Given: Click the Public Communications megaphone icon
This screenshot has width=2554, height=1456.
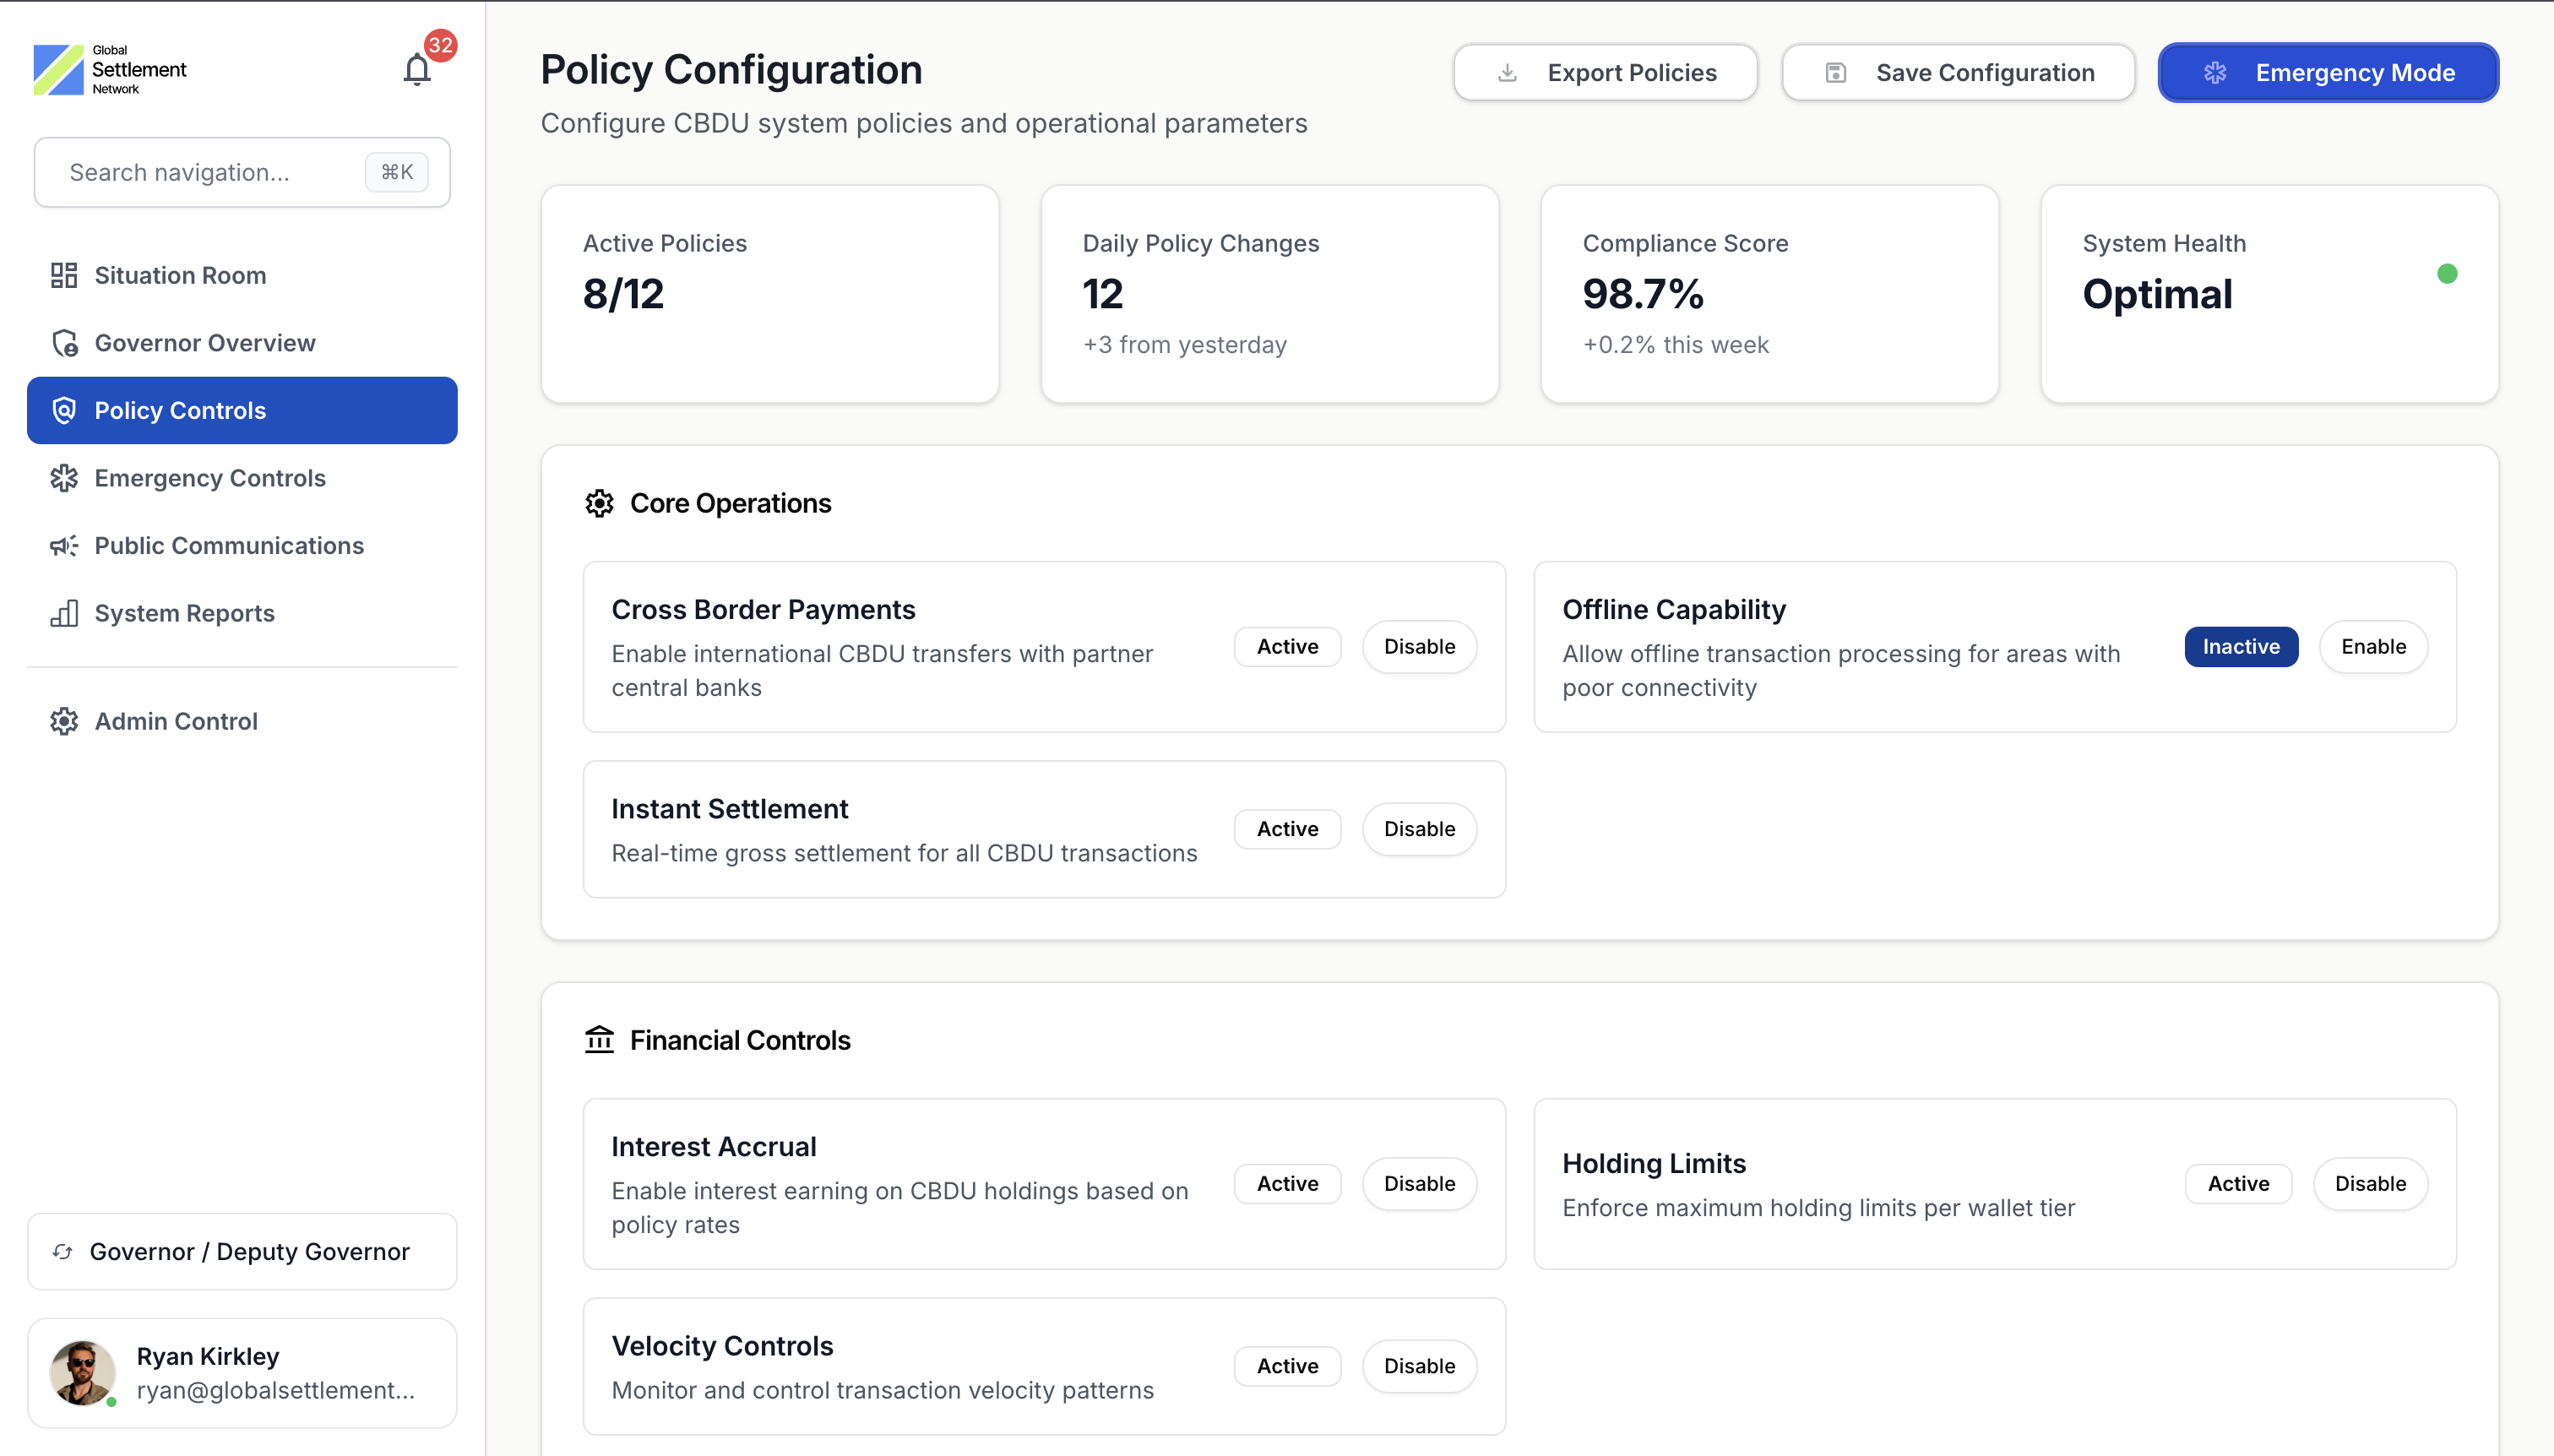Looking at the screenshot, I should [63, 545].
